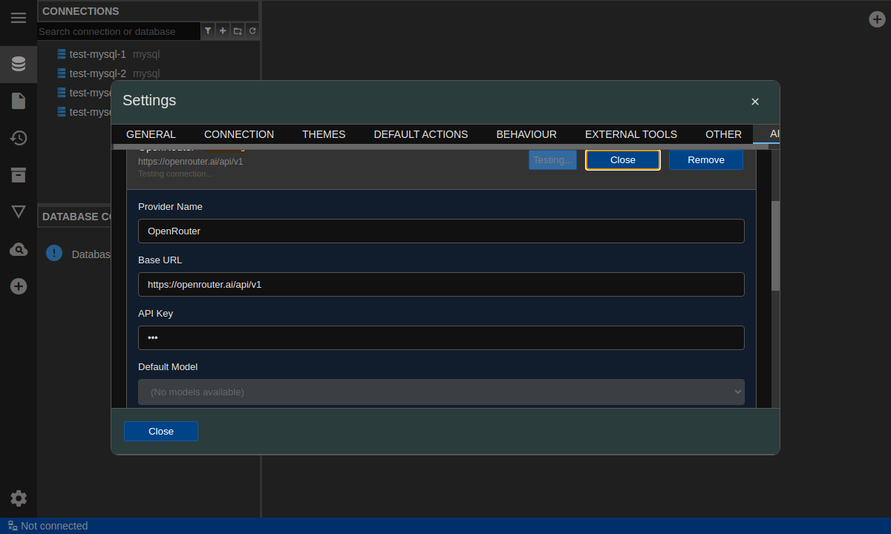Open the archive box sidebar icon

pyautogui.click(x=19, y=175)
